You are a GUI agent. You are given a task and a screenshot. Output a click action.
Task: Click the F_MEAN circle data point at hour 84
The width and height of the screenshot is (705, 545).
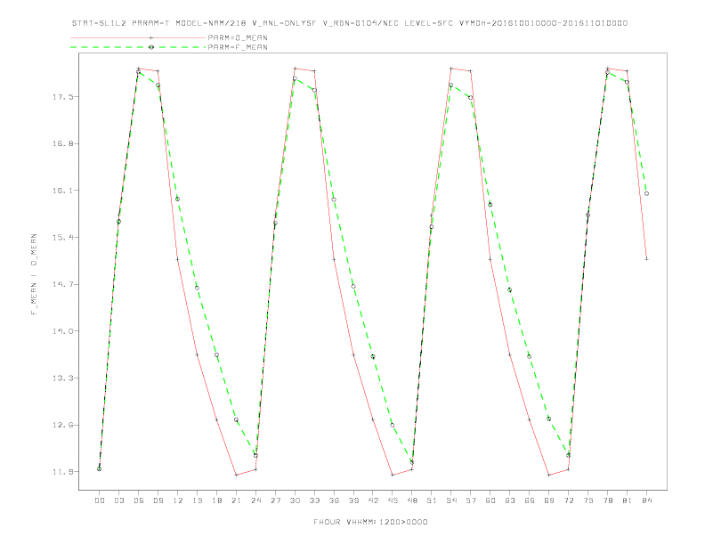tap(646, 194)
